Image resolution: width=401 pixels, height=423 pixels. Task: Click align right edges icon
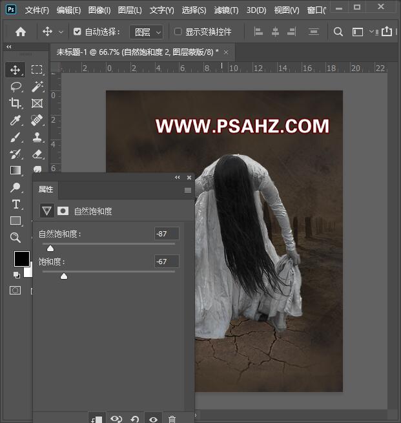pyautogui.click(x=292, y=32)
